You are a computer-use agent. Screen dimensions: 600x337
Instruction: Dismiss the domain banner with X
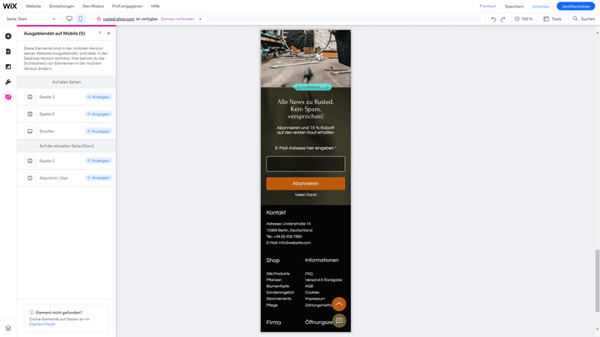pyautogui.click(x=200, y=18)
